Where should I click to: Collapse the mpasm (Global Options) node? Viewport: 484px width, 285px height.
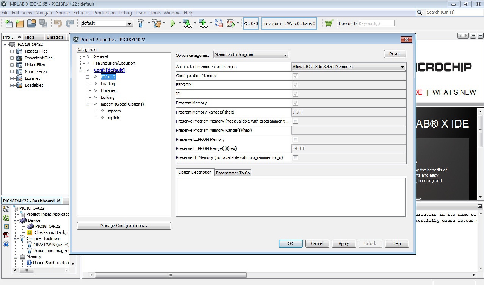tap(88, 104)
